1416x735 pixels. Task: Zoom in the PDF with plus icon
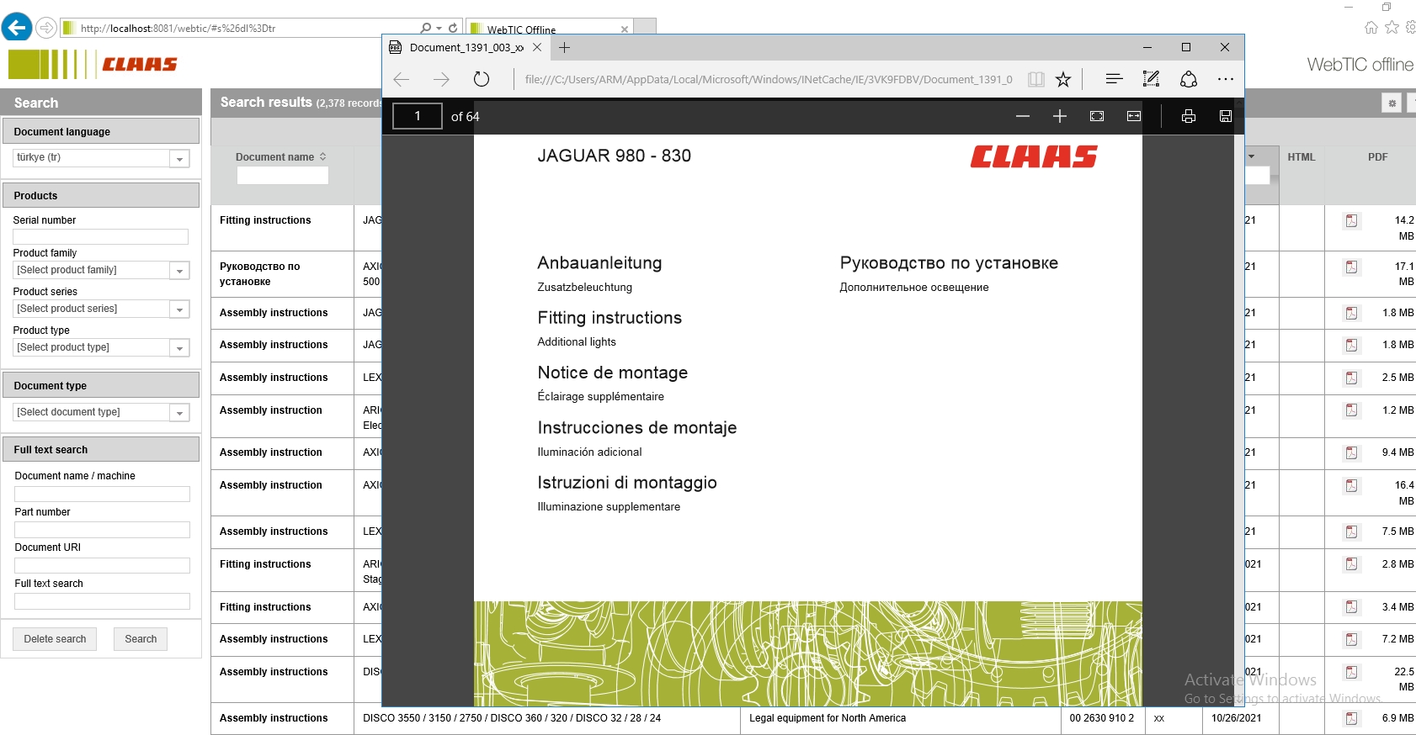pos(1060,116)
